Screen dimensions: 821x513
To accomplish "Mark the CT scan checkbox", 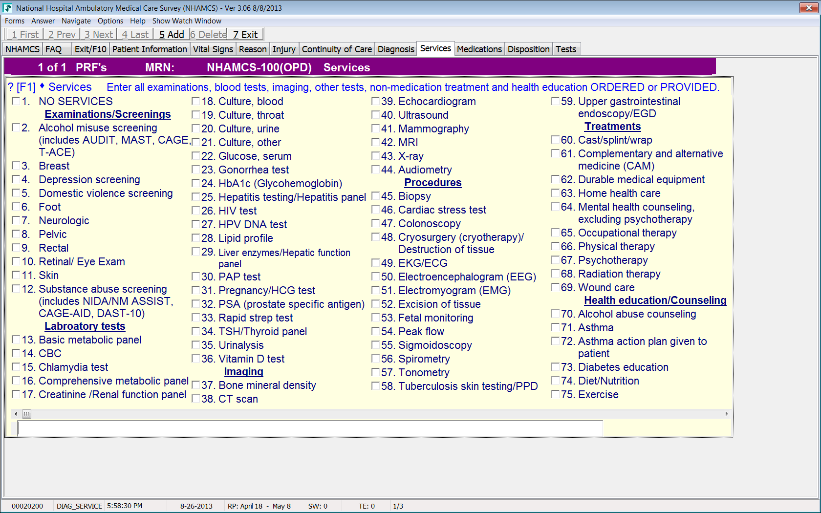I will coord(195,399).
